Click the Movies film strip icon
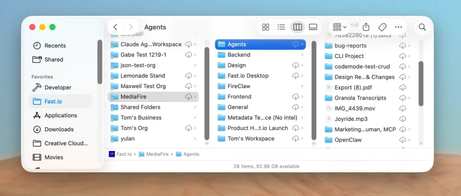 coord(37,157)
